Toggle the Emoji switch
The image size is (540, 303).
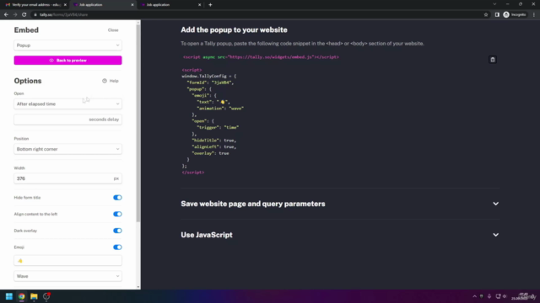pyautogui.click(x=117, y=247)
